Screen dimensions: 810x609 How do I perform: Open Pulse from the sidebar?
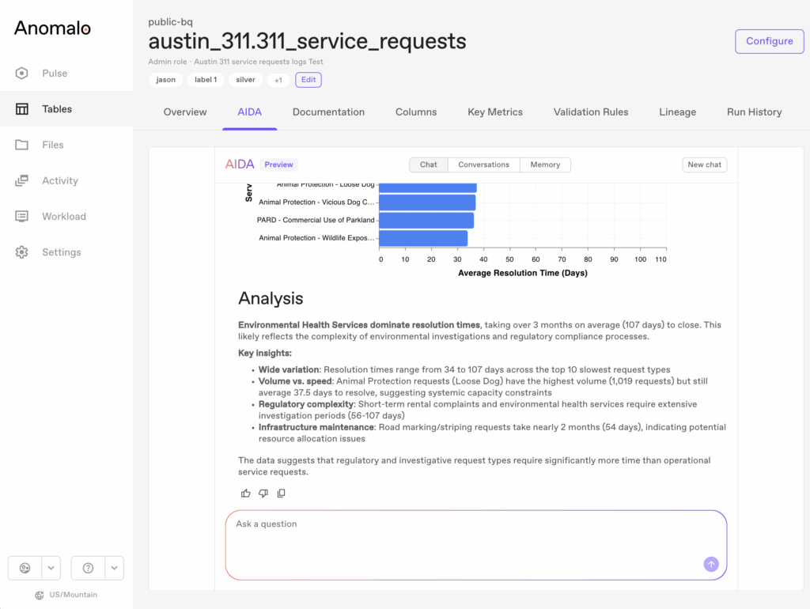pyautogui.click(x=55, y=74)
